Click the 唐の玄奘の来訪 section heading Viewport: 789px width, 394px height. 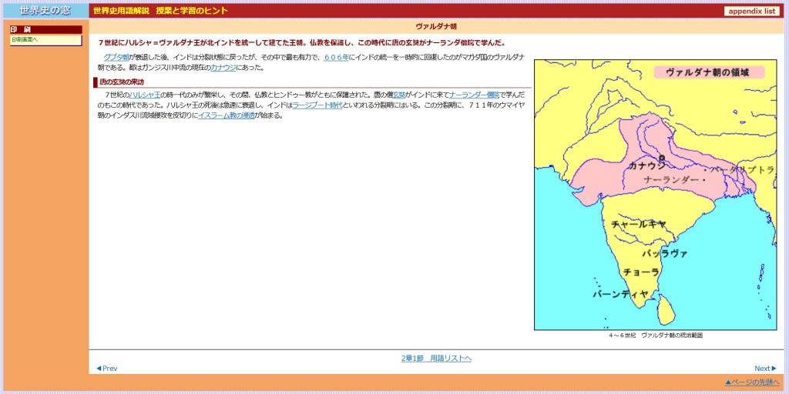tap(122, 82)
